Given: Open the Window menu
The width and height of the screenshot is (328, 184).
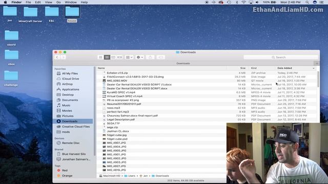Looking at the screenshot, I should [71, 2].
